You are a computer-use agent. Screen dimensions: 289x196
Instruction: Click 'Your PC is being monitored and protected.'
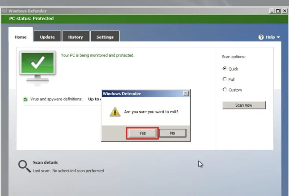tap(98, 55)
